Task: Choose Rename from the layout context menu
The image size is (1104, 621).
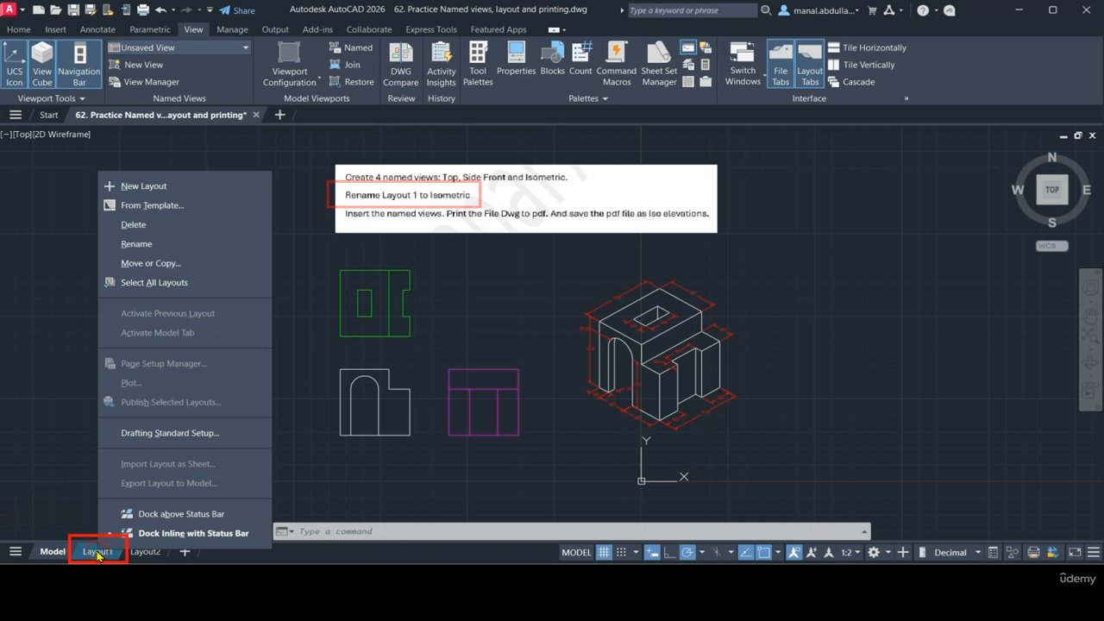Action: 136,244
